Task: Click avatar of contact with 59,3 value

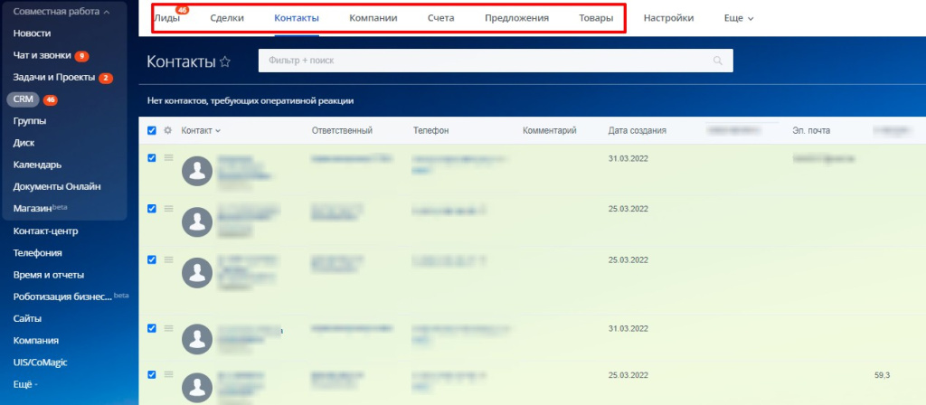Action: click(196, 387)
